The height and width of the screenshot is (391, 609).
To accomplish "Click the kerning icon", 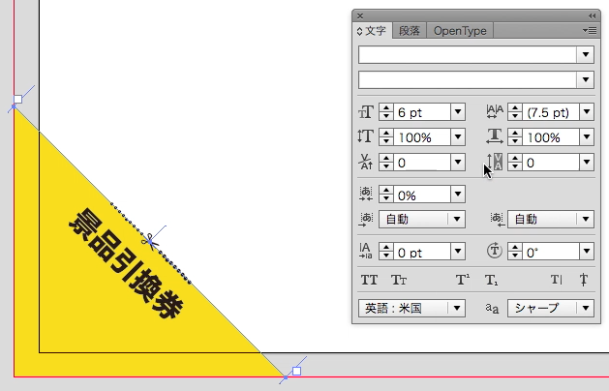I will tap(365, 163).
